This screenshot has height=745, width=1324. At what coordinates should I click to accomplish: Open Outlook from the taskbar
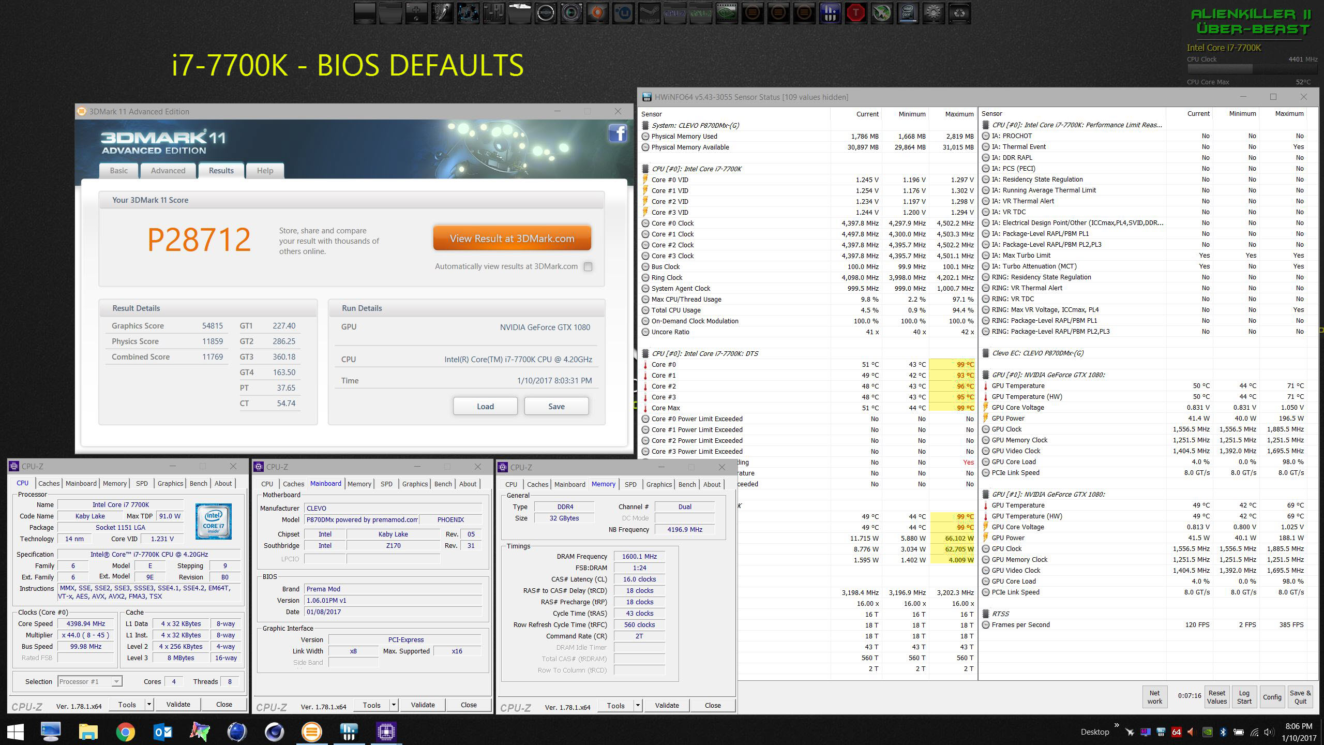tap(163, 732)
